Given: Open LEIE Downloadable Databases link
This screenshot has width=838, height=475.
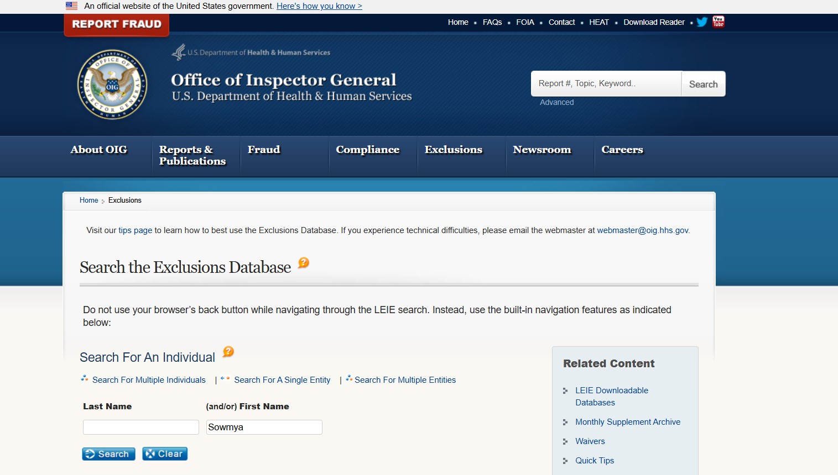Looking at the screenshot, I should click(x=612, y=397).
